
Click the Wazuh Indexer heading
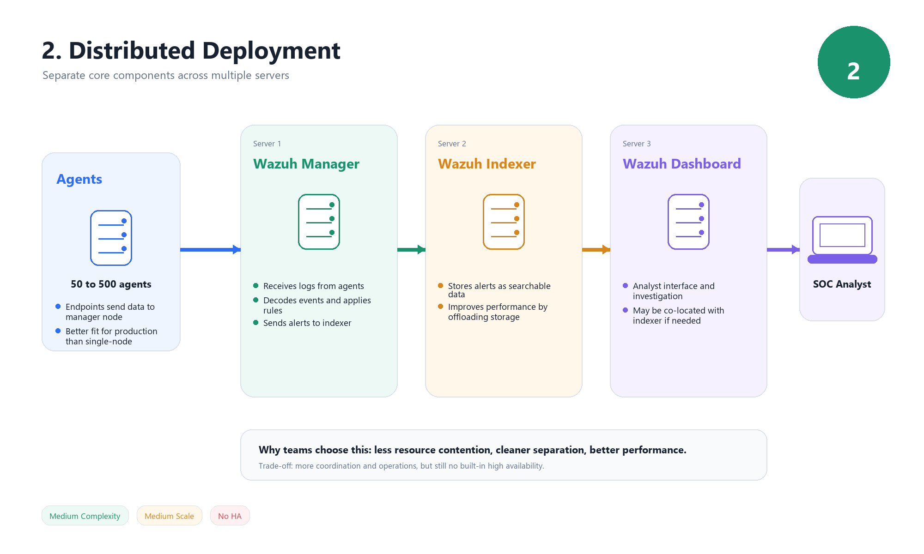486,164
